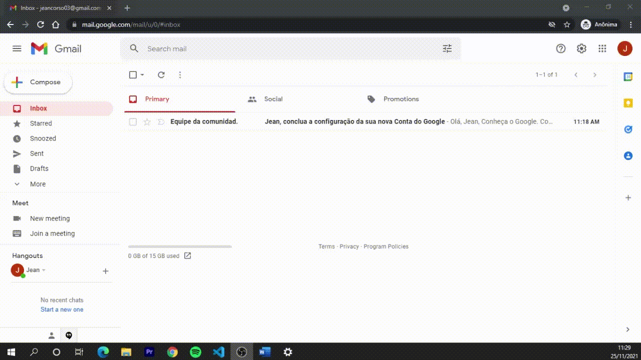Screen dimensions: 641x360
Task: Click the browser address bar
Action: 310,24
